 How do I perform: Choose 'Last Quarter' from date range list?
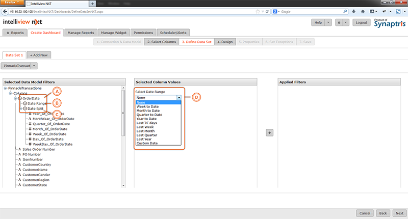[x=147, y=134]
